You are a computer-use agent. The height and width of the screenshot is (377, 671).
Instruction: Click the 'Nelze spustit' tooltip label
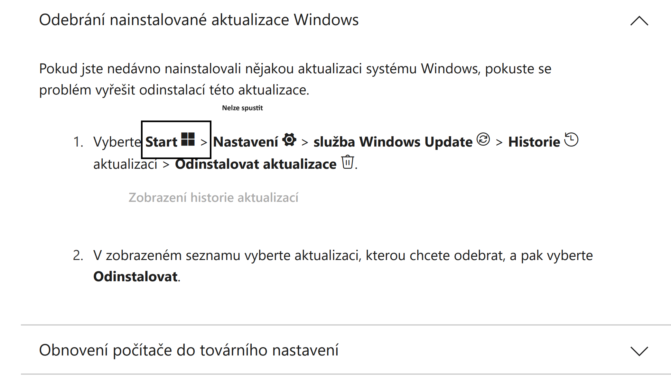click(242, 108)
